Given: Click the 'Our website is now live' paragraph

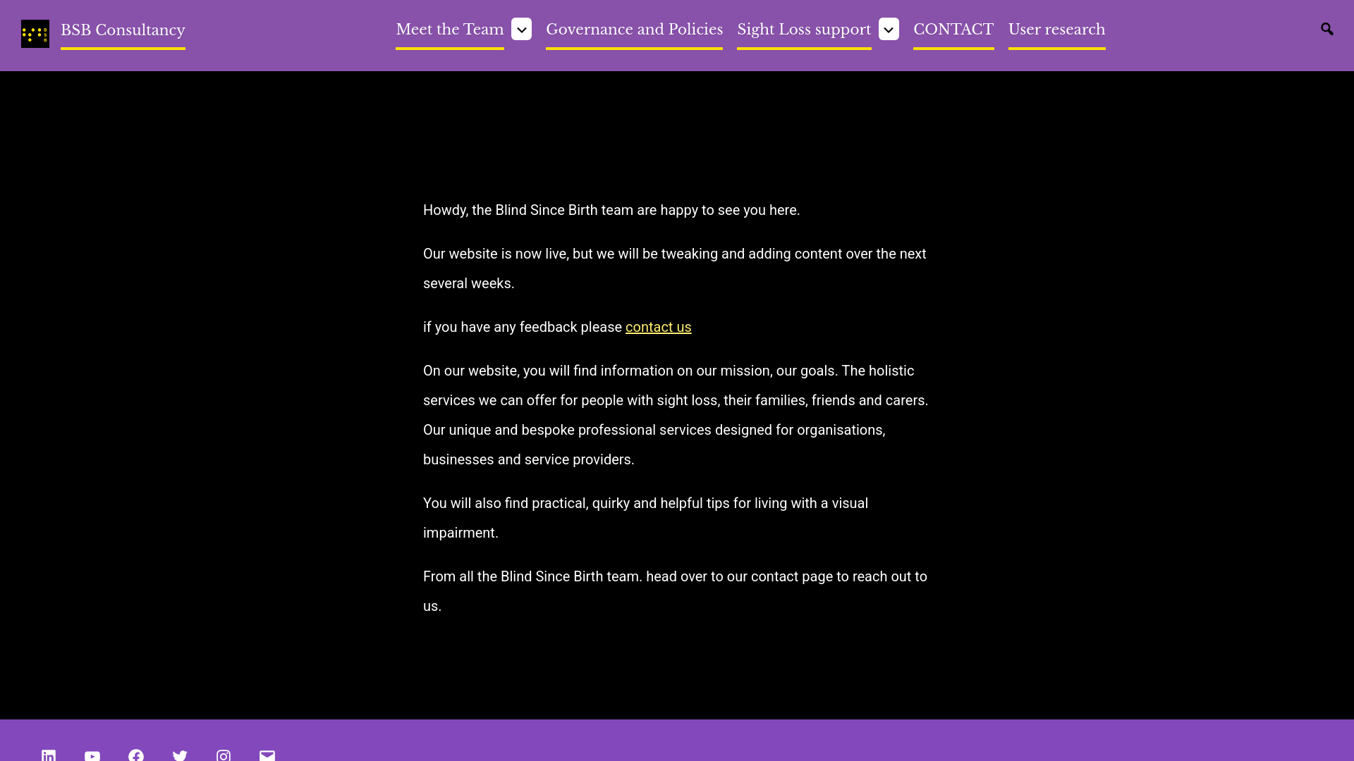Looking at the screenshot, I should pyautogui.click(x=674, y=268).
